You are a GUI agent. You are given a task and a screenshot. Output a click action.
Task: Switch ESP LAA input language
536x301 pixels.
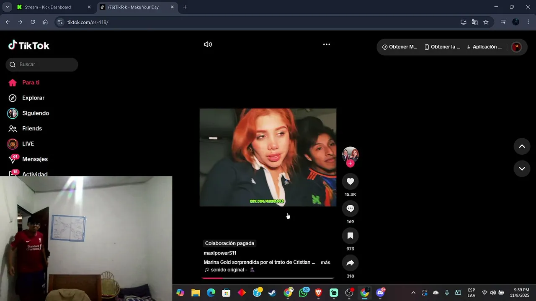472,293
